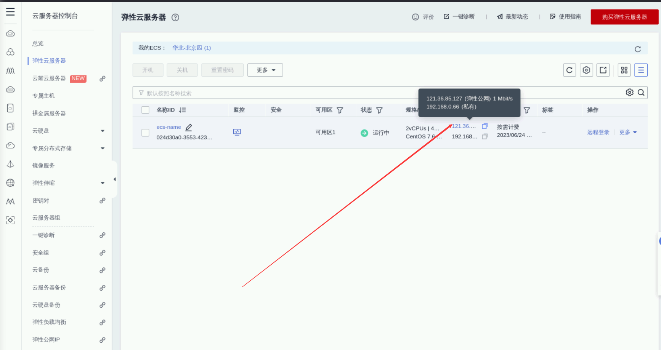Open 专属主机 in the sidebar
This screenshot has height=350, width=661.
43,96
